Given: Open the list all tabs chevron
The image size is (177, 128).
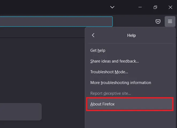Looking at the screenshot, I should pyautogui.click(x=112, y=7).
